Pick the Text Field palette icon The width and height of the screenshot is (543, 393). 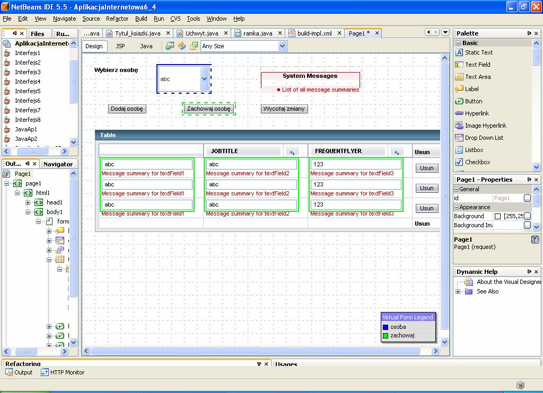(x=459, y=65)
